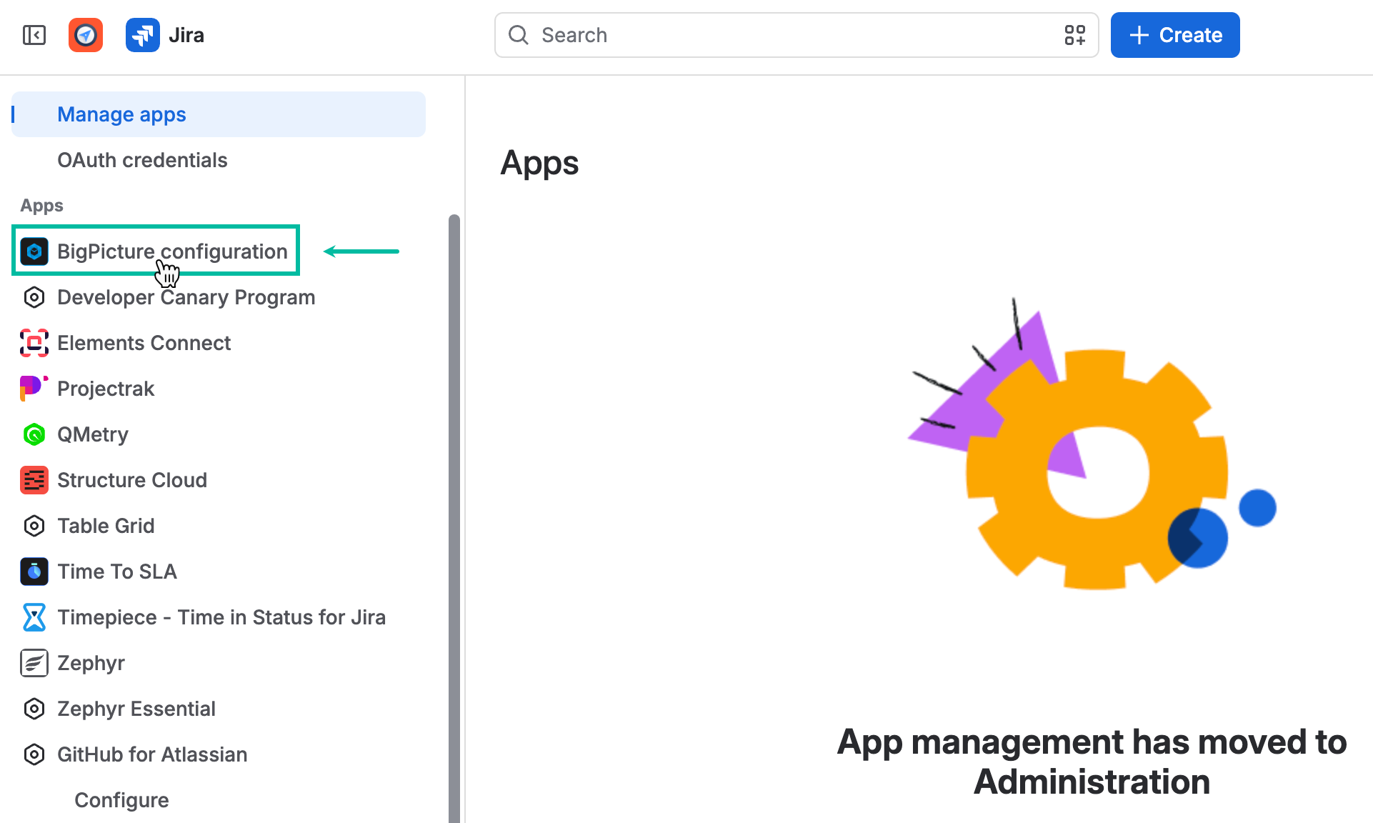Click the GitHub for Atlassian hexagon icon
The width and height of the screenshot is (1373, 823).
click(34, 754)
